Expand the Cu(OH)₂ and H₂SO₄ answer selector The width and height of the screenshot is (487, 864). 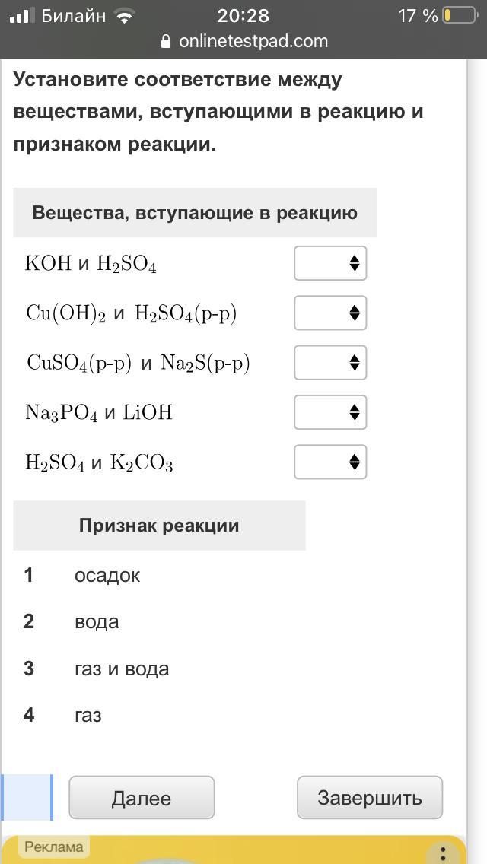tap(330, 313)
